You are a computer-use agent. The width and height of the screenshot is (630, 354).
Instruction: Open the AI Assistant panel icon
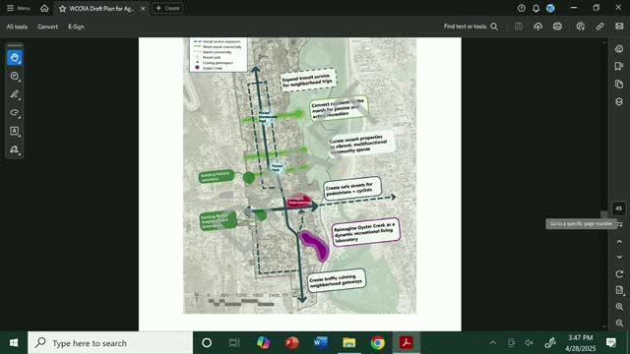pyautogui.click(x=619, y=48)
